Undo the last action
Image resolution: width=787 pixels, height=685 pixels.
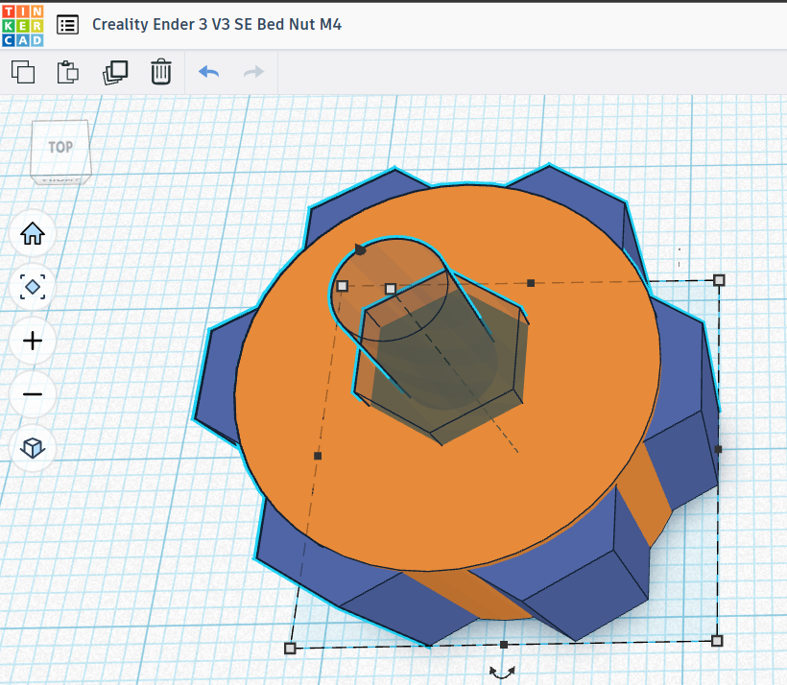coord(209,72)
